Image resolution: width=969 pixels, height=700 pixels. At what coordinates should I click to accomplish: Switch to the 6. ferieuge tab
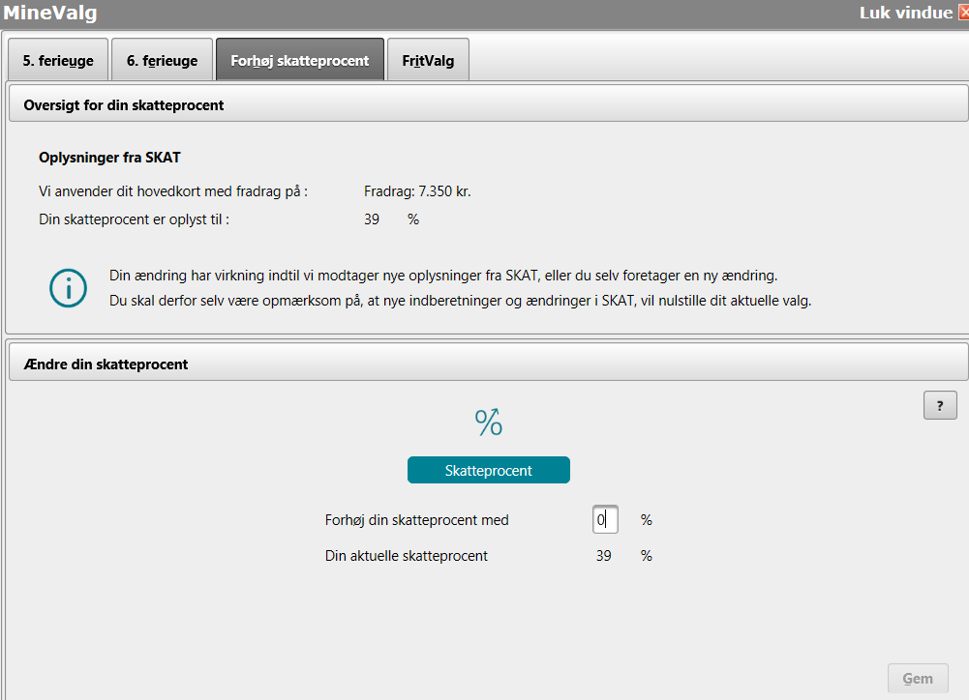(x=162, y=61)
